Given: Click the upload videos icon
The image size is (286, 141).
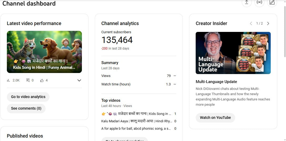Looking at the screenshot, I should 246,2.
